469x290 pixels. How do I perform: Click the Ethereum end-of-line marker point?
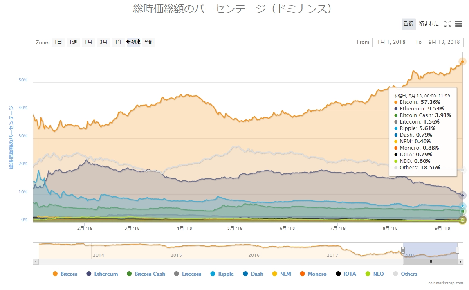pyautogui.click(x=462, y=195)
